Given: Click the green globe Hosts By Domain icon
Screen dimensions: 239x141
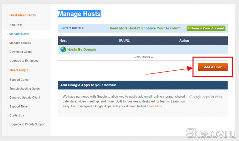Looking at the screenshot, I should [x=63, y=49].
